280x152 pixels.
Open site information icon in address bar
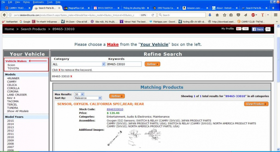[10, 15]
